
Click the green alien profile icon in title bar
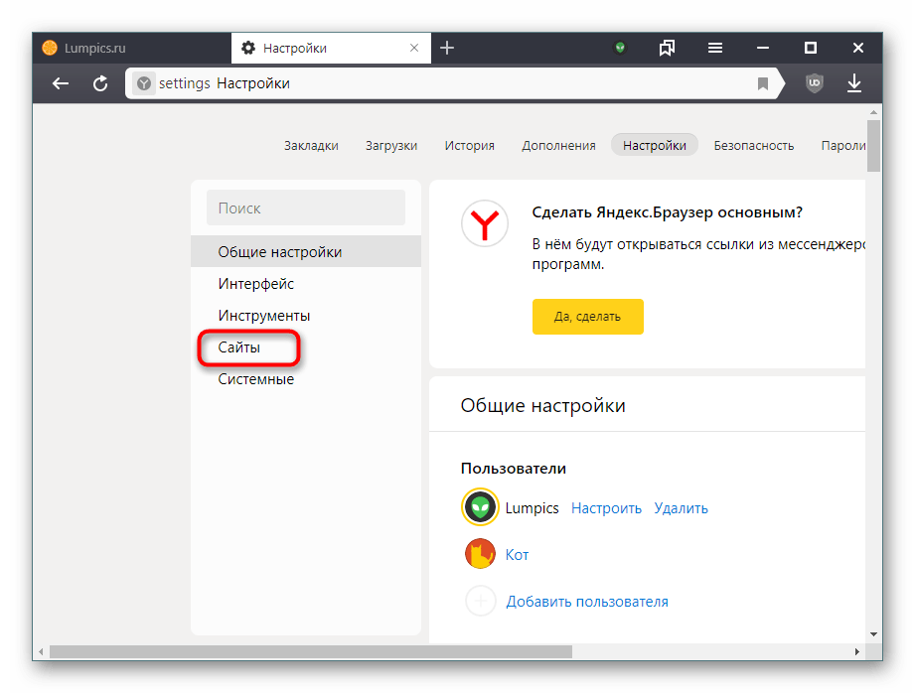tap(620, 48)
